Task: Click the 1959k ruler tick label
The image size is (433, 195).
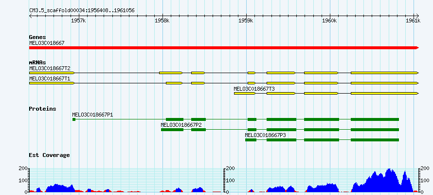Action: coord(246,21)
